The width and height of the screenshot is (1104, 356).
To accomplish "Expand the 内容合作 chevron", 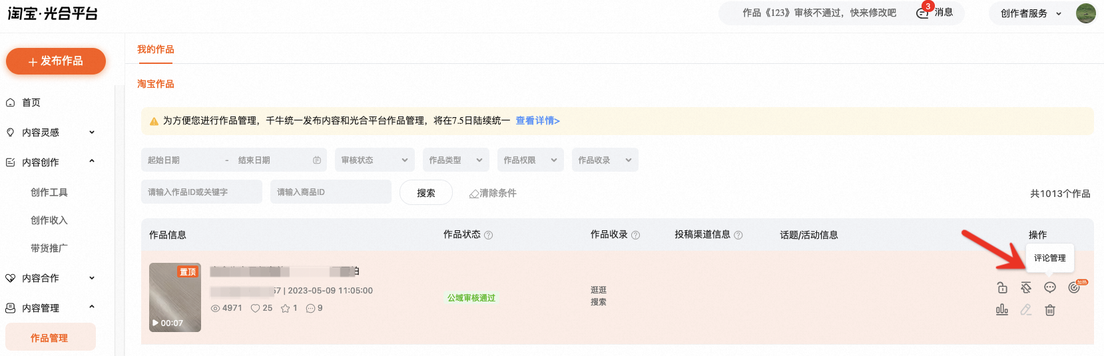I will [x=92, y=278].
